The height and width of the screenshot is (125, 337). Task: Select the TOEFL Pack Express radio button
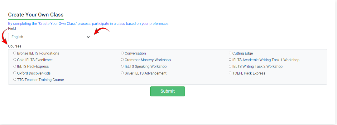point(230,73)
